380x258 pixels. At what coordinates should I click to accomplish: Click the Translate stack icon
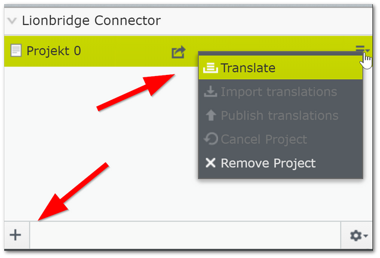[210, 68]
